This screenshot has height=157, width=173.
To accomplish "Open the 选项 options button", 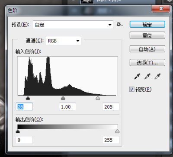I will click(x=147, y=63).
